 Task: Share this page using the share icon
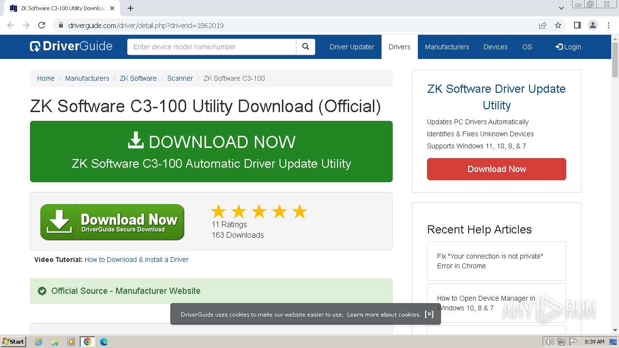pyautogui.click(x=543, y=26)
